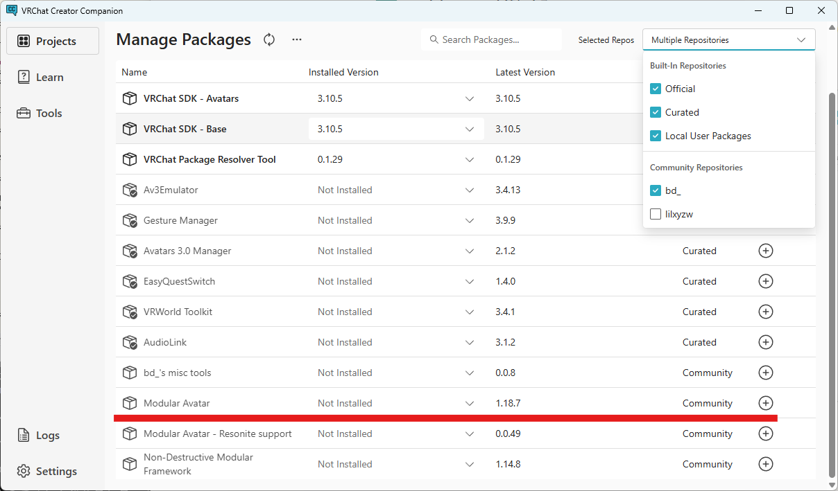The image size is (838, 491).
Task: Click the package list vertical scrollbar
Action: point(831,284)
